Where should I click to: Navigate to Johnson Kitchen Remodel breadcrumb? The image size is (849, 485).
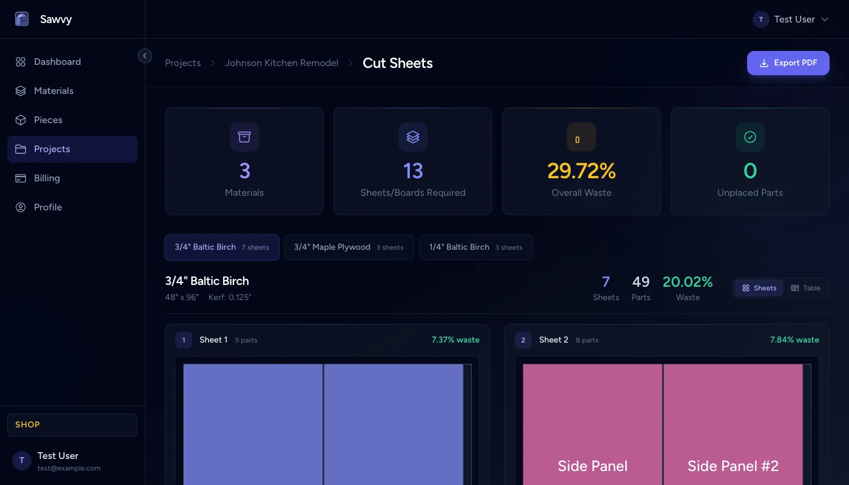(281, 63)
